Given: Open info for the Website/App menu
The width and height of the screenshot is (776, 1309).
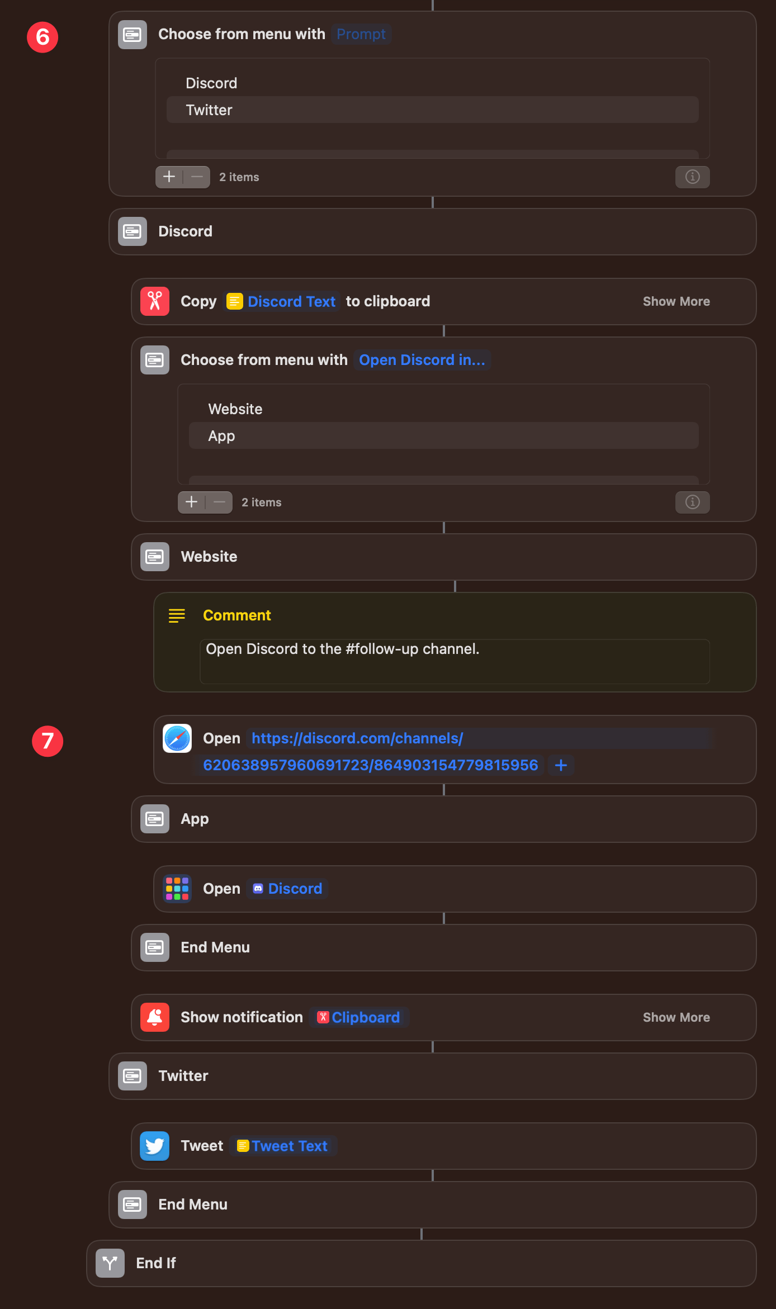Looking at the screenshot, I should (693, 502).
